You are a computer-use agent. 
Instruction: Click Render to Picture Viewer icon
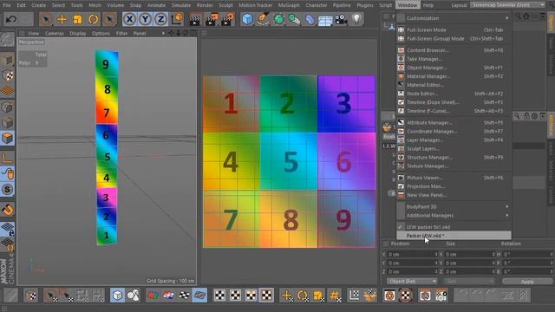[x=212, y=19]
